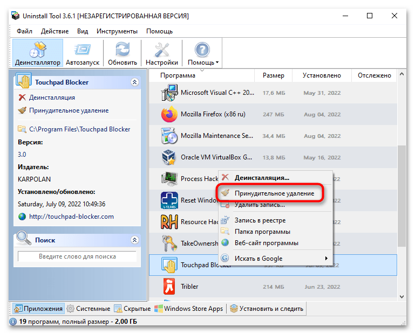Sort by Отслежено column header
The image size is (415, 334).
pos(374,75)
